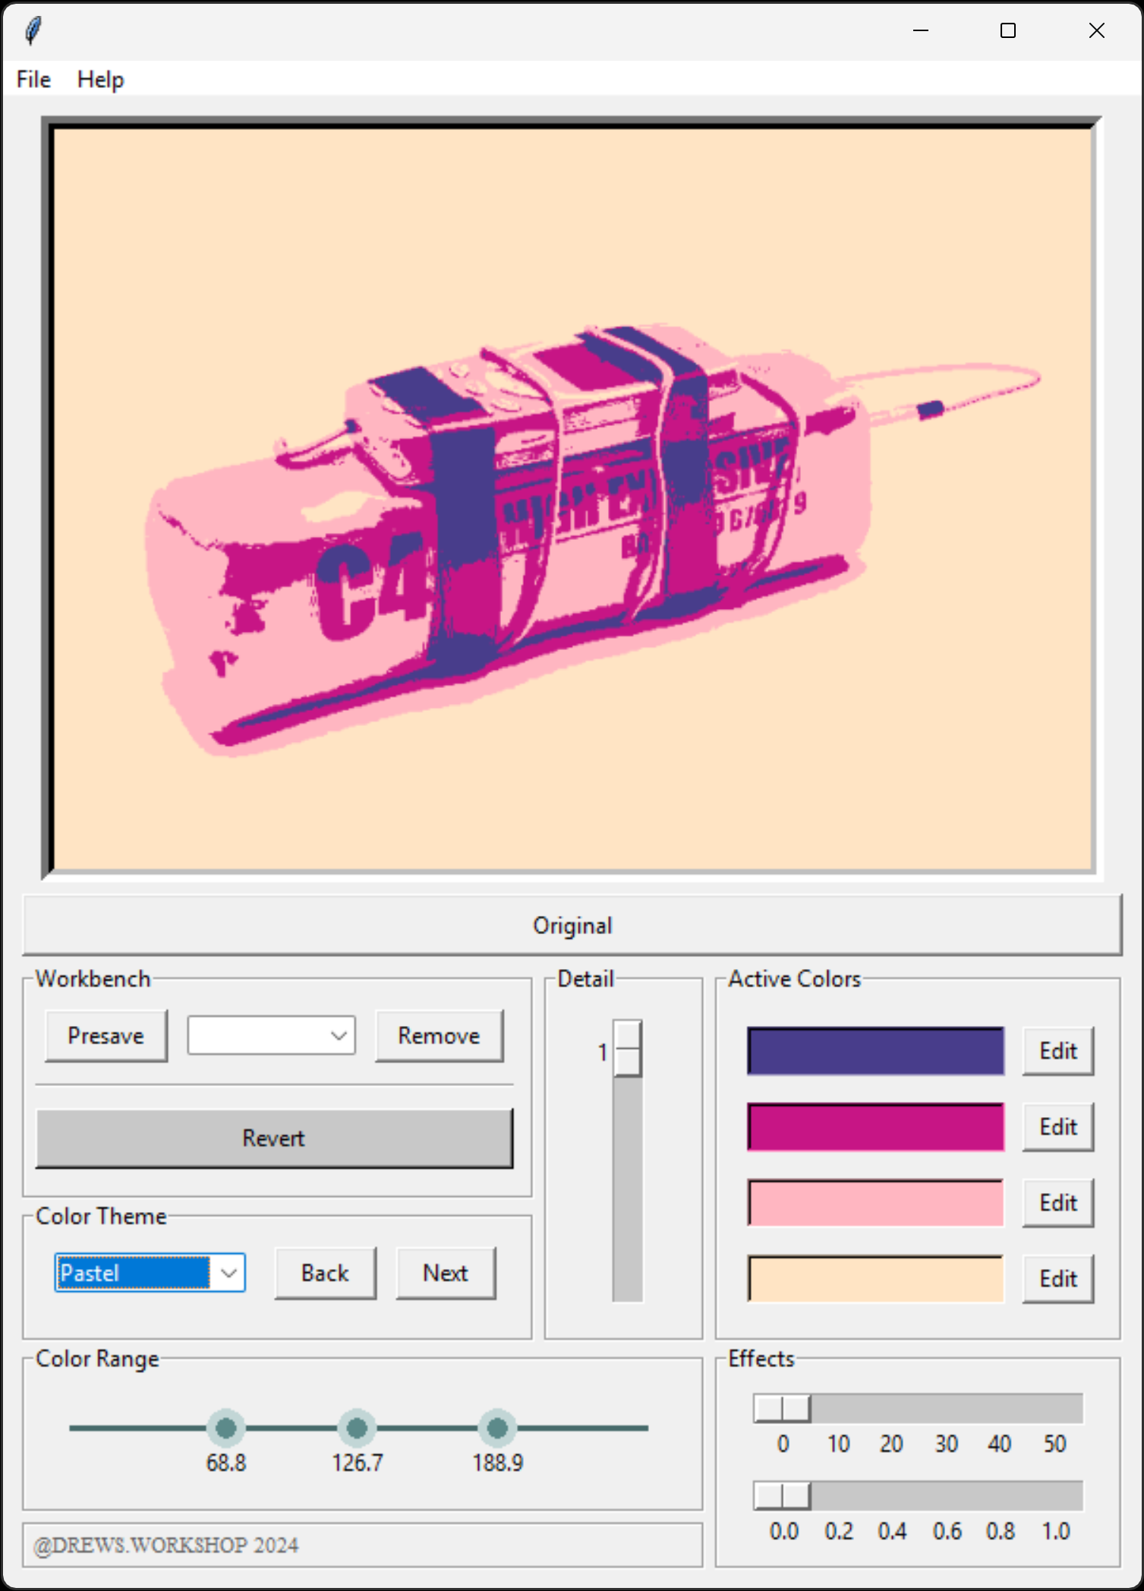Open the Pastel color theme dropdown arrow

[x=228, y=1273]
